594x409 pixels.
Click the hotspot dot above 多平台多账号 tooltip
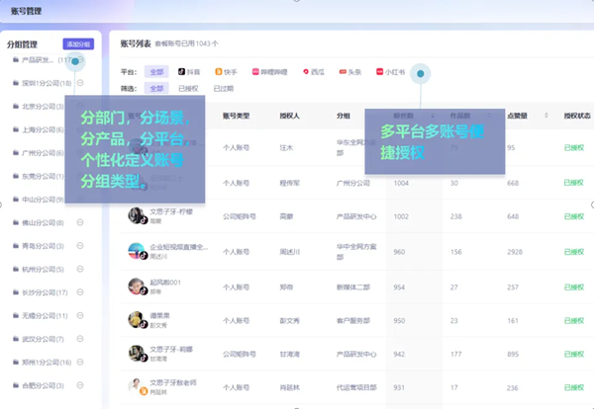420,73
